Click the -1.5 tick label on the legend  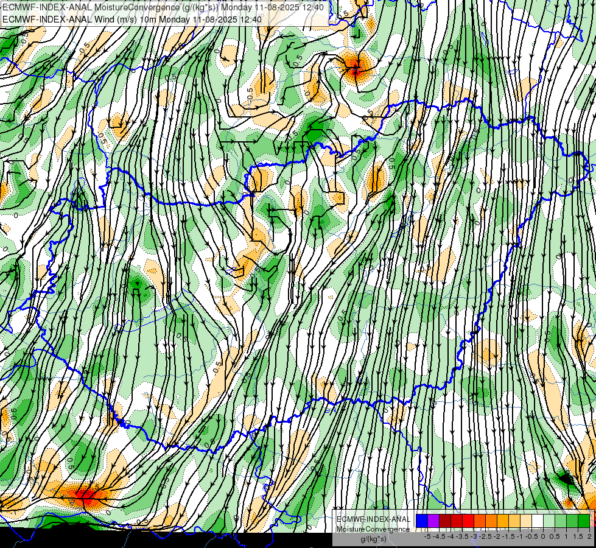tap(508, 536)
